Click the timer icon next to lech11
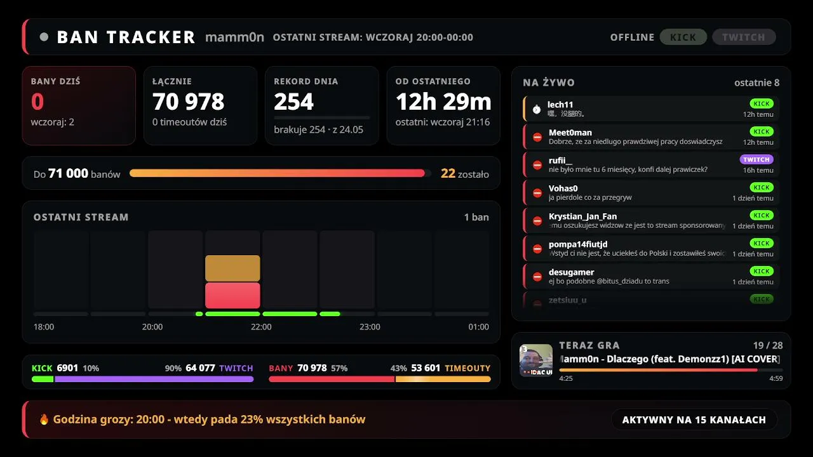The width and height of the screenshot is (813, 457). pos(537,109)
